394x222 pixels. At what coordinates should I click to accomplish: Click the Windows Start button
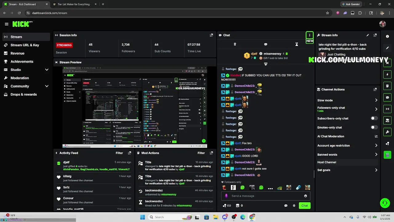pyautogui.click(x=143, y=217)
